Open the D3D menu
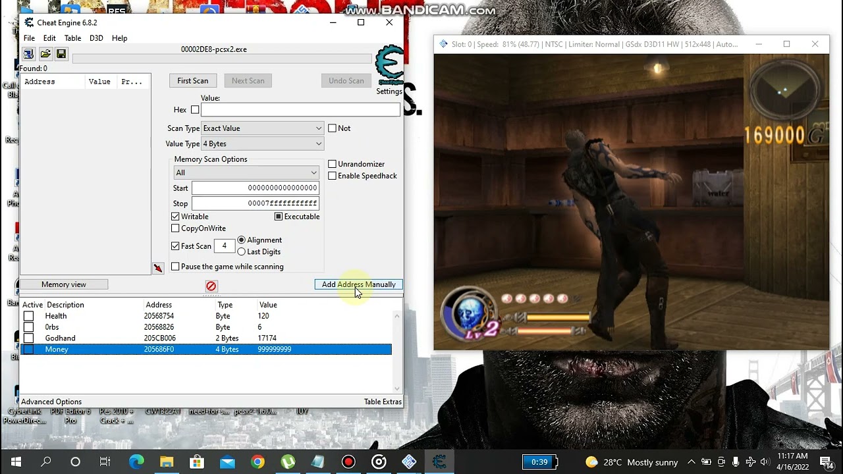Viewport: 843px width, 474px height. (x=96, y=38)
